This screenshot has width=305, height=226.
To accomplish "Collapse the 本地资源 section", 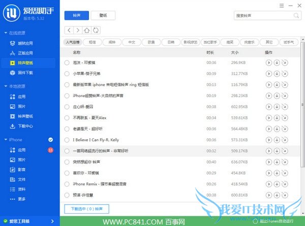I will [x=6, y=86].
